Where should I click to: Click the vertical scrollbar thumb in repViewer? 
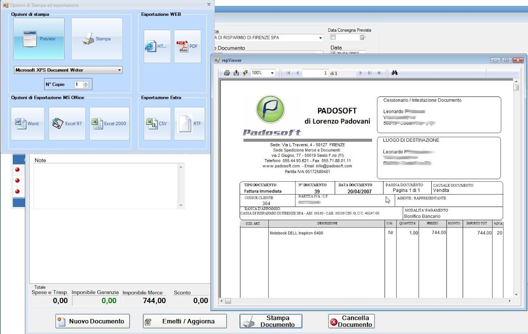click(x=516, y=88)
